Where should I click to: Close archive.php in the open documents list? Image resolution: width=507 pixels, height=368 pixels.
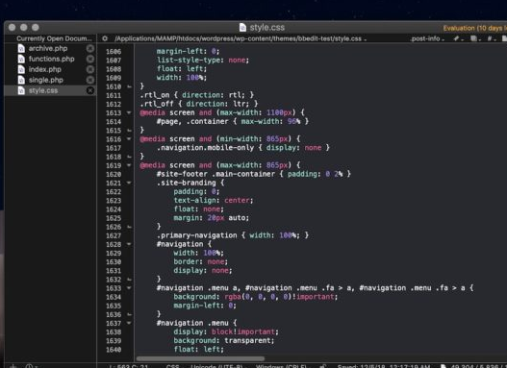[x=90, y=48]
